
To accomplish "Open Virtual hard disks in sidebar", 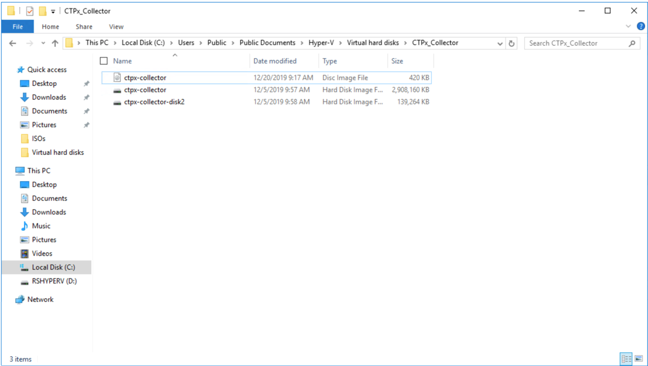I will 58,152.
